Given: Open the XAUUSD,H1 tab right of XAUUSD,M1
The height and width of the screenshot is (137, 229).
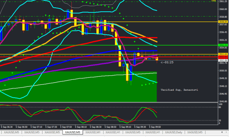Looking at the screenshot, I should 113,132.
